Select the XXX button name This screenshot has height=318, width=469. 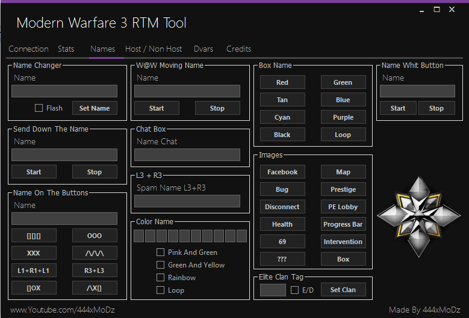[34, 253]
